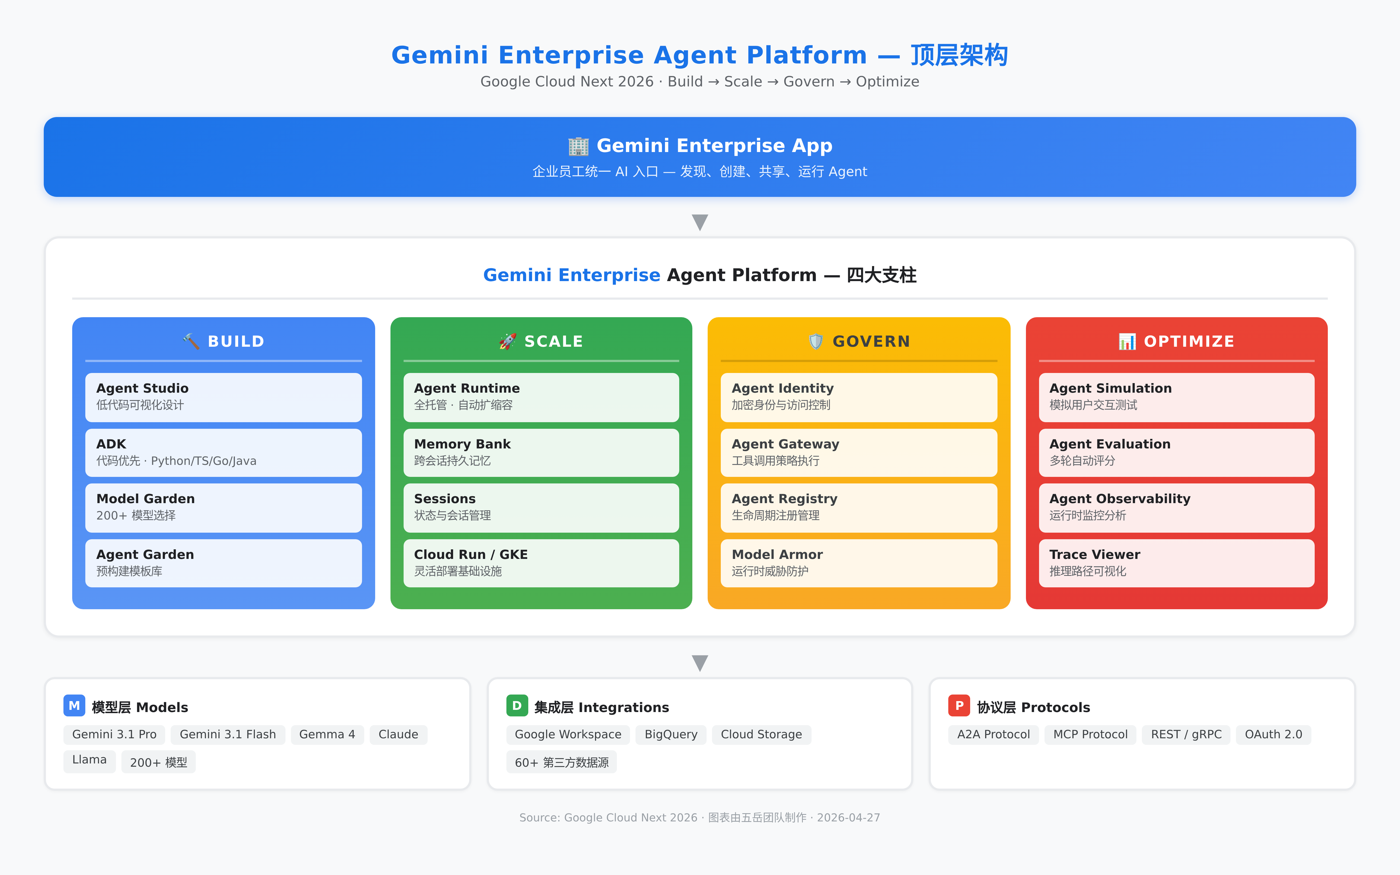The width and height of the screenshot is (1400, 875).
Task: Click the OAuth 2.0 chip
Action: coord(1273,734)
